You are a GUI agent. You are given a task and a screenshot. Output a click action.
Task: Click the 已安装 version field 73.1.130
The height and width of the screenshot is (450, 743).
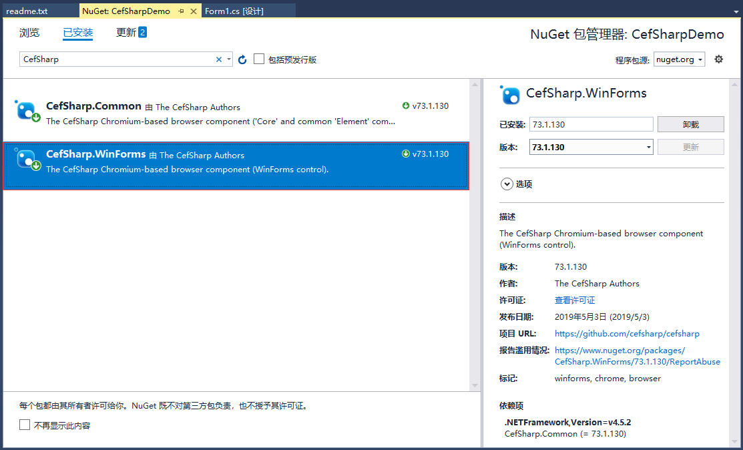pyautogui.click(x=591, y=124)
